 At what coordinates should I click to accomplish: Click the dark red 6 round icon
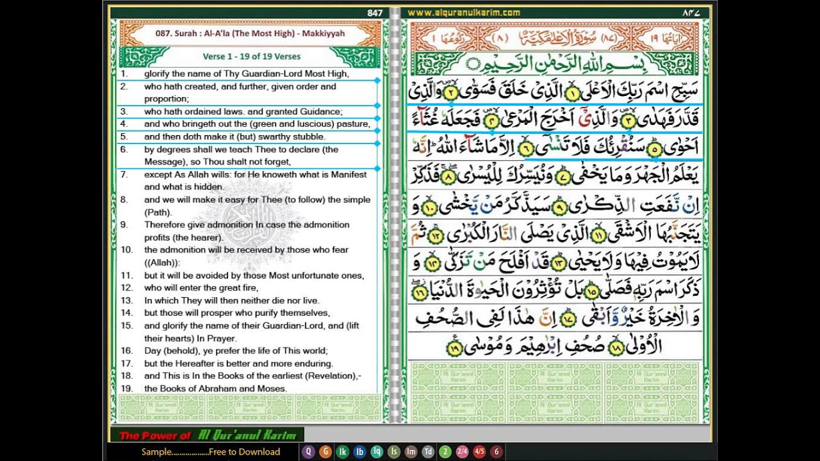(x=496, y=451)
